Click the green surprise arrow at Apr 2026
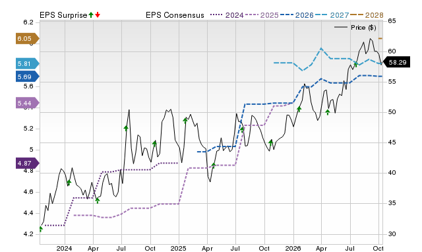 pos(328,112)
